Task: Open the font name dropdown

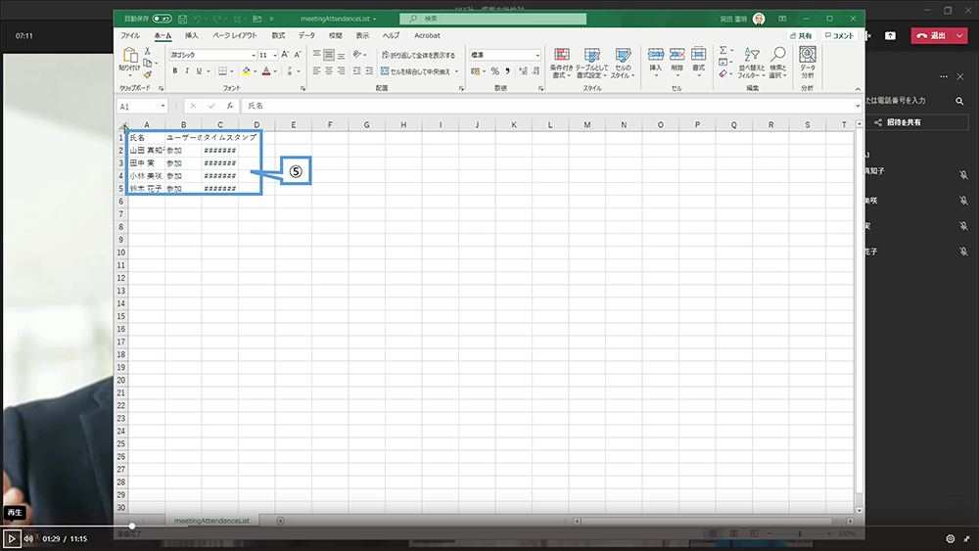Action: (x=253, y=55)
